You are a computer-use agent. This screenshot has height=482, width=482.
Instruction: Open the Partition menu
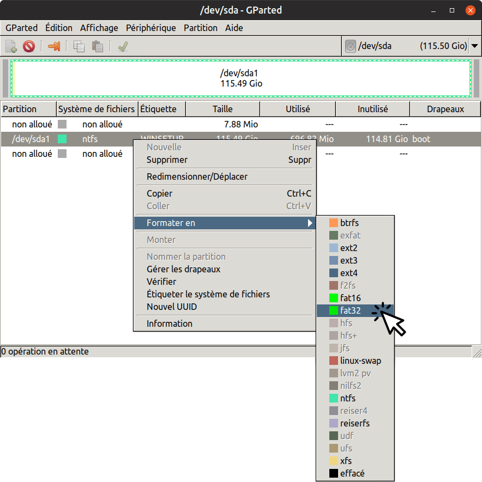pyautogui.click(x=201, y=28)
